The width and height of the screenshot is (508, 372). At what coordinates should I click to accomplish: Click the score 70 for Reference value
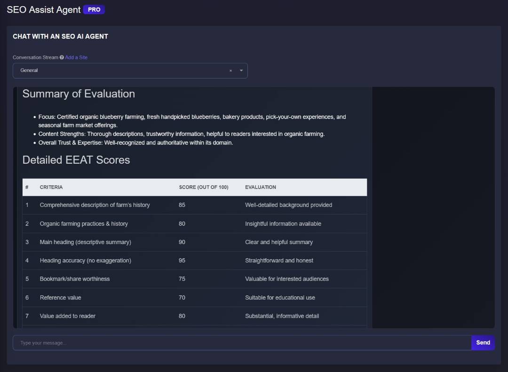[x=182, y=298]
